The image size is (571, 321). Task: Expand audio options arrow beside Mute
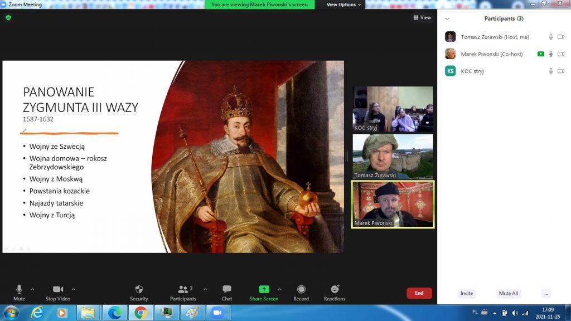point(32,289)
